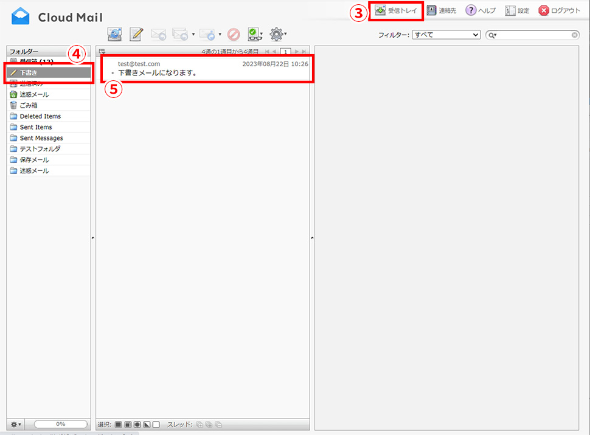This screenshot has height=435, width=590.
Task: Invert selection using the half-filled square icon
Action: [x=147, y=424]
